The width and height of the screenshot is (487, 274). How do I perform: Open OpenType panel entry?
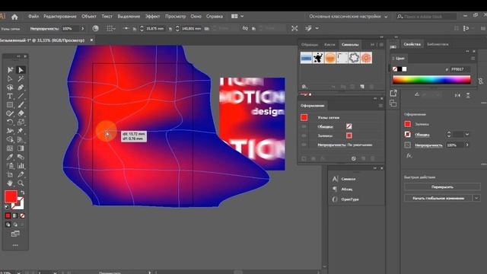pyautogui.click(x=350, y=199)
